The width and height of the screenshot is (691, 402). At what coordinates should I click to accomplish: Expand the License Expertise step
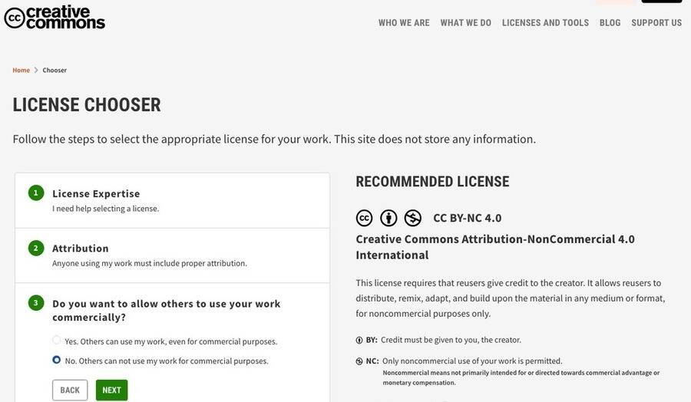96,193
